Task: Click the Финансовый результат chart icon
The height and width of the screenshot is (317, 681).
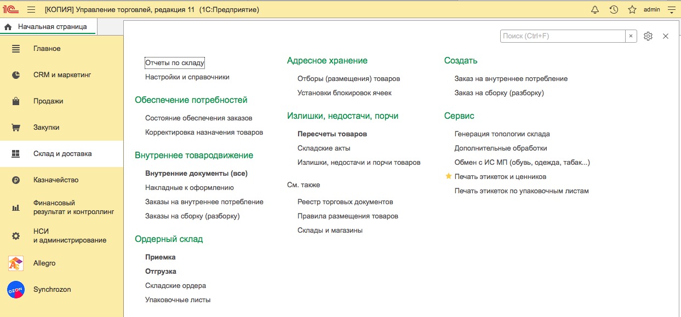Action: (x=16, y=208)
